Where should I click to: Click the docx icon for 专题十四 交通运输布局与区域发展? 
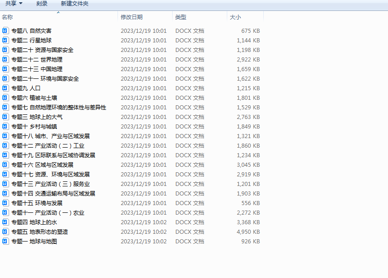click(x=5, y=193)
